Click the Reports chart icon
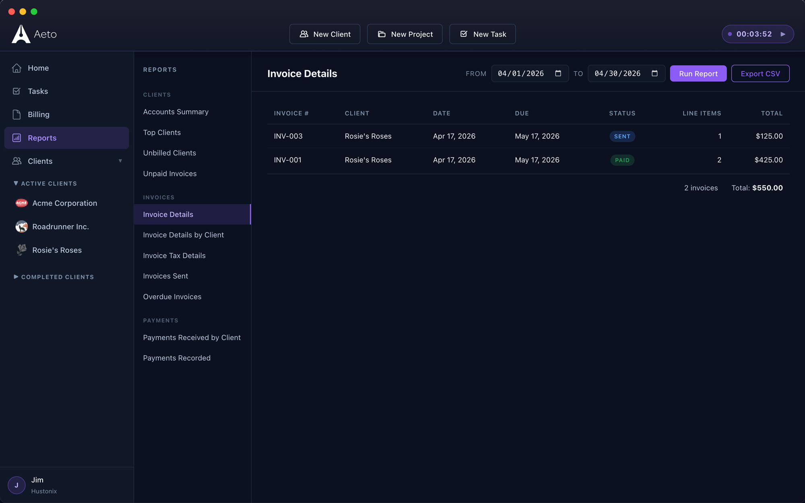Image resolution: width=805 pixels, height=503 pixels. point(17,138)
